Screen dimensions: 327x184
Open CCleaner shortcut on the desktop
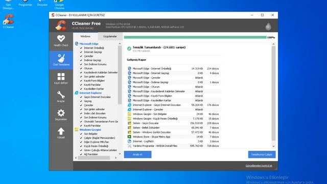click(x=8, y=21)
